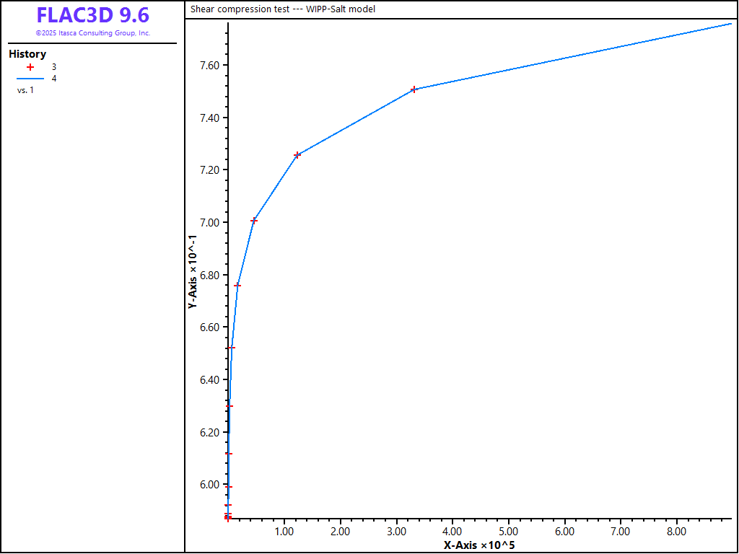Select the legend entry label 4
Viewport: 739px width, 554px height.
coord(54,78)
